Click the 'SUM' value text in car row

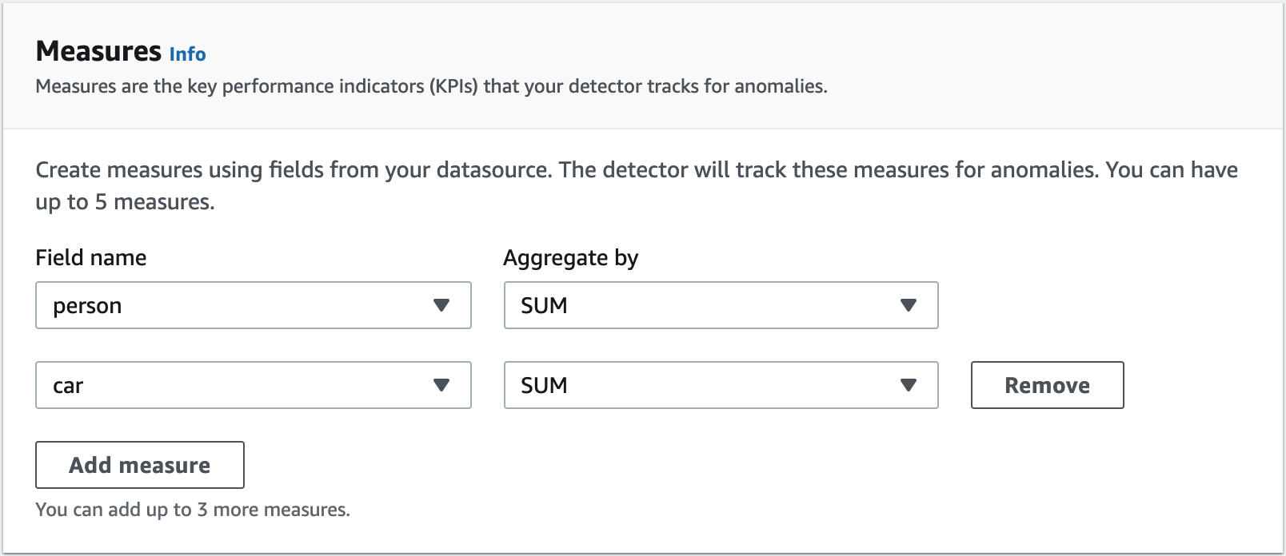pyautogui.click(x=544, y=386)
